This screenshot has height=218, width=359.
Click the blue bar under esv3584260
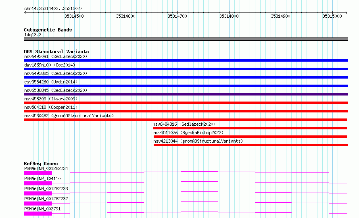[x=186, y=86]
